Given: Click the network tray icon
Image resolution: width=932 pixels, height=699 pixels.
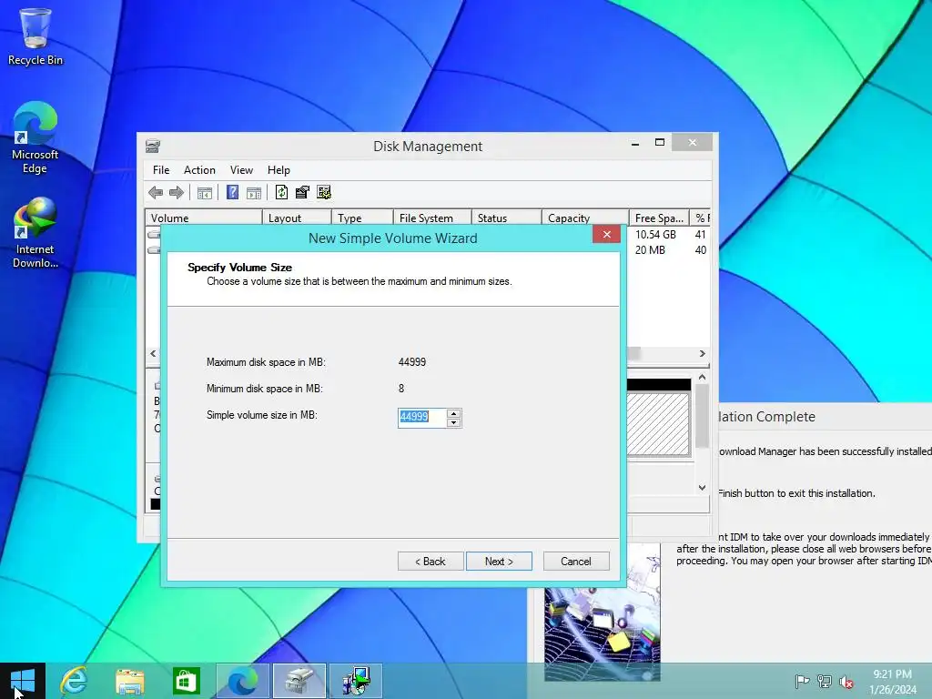Looking at the screenshot, I should (x=825, y=681).
